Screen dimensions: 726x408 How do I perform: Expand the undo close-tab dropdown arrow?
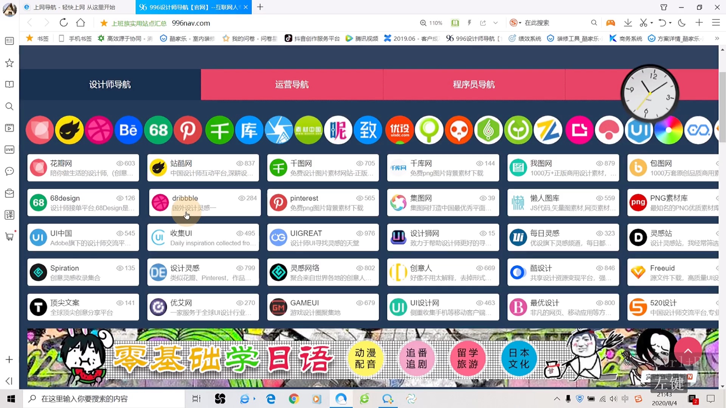670,23
